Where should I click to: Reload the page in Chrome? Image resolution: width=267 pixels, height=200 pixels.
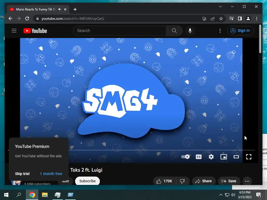(x=27, y=18)
